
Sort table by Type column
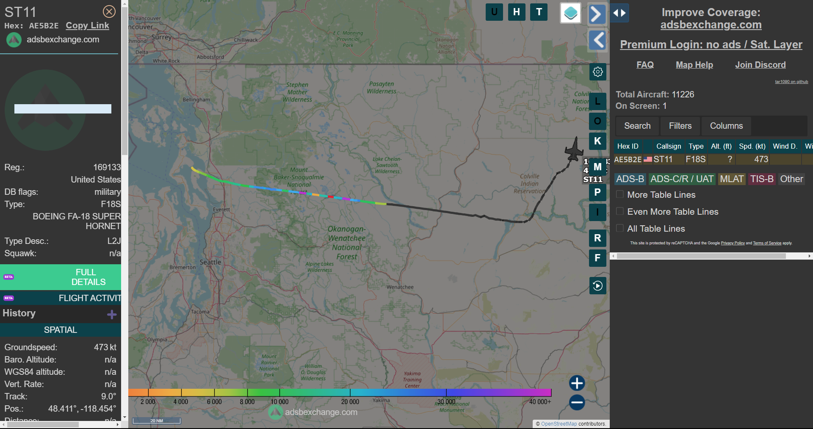pos(696,146)
